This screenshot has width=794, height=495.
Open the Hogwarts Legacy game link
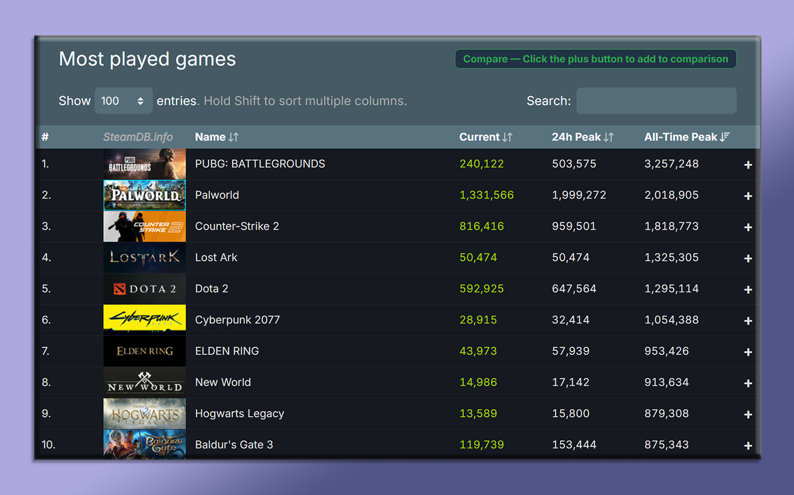(x=239, y=413)
